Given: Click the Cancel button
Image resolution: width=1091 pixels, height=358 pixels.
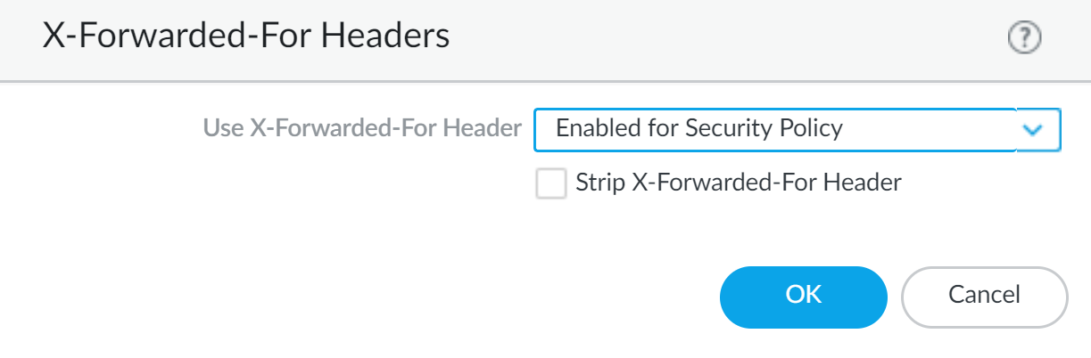Looking at the screenshot, I should [984, 297].
